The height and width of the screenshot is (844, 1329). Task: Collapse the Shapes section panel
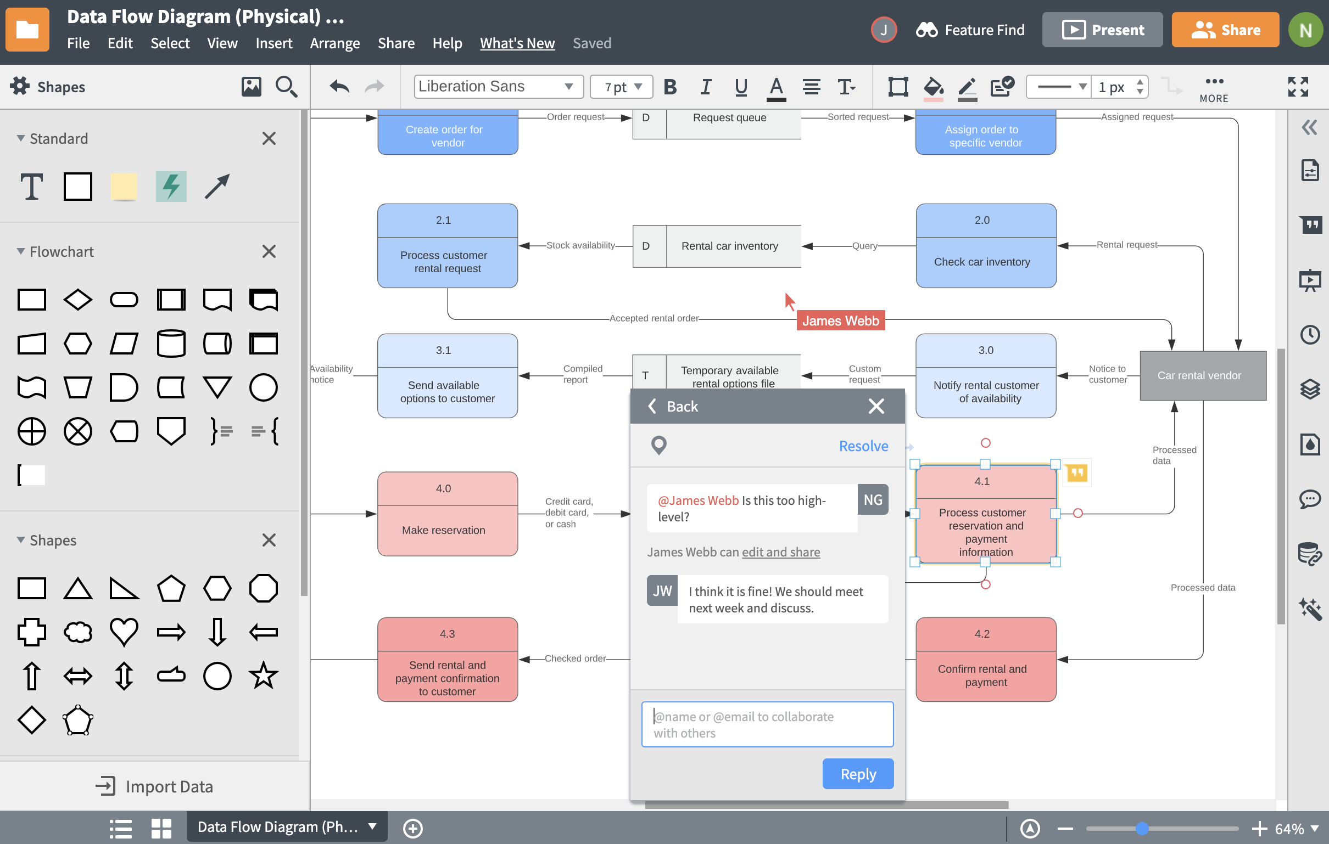(16, 538)
